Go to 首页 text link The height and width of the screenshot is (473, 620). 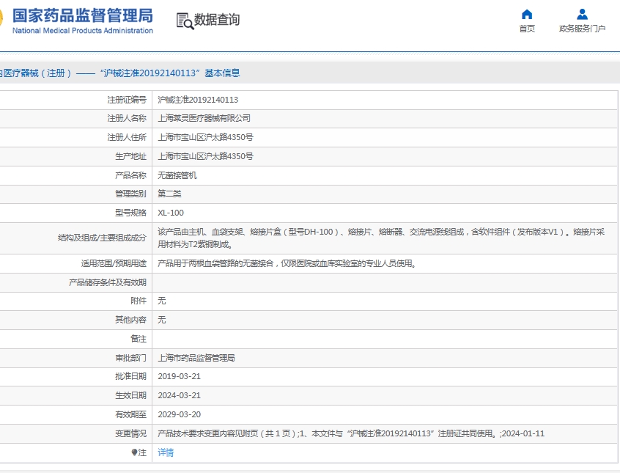pyautogui.click(x=527, y=29)
